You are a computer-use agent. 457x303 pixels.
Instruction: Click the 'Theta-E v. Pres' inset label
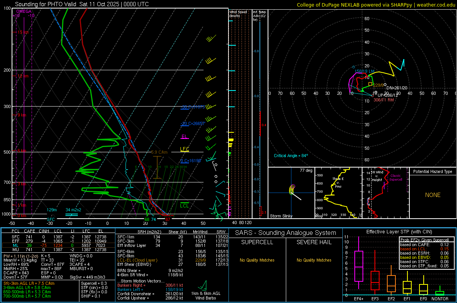point(338,182)
